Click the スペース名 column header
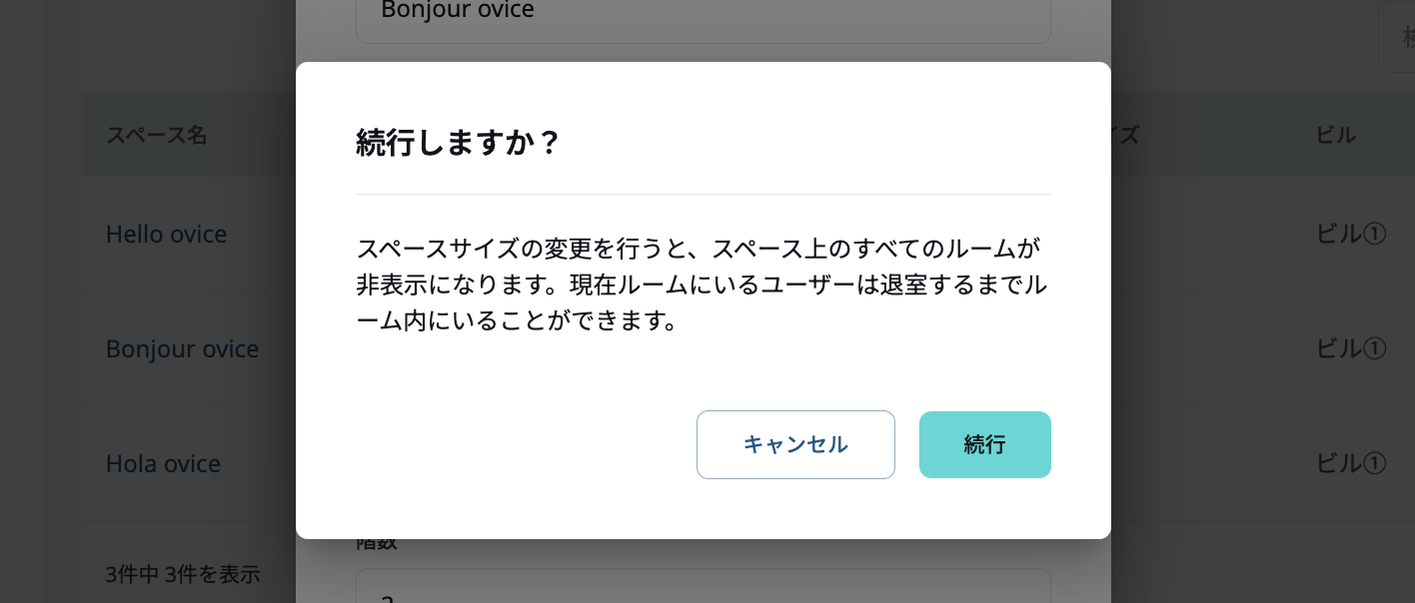 pyautogui.click(x=157, y=135)
